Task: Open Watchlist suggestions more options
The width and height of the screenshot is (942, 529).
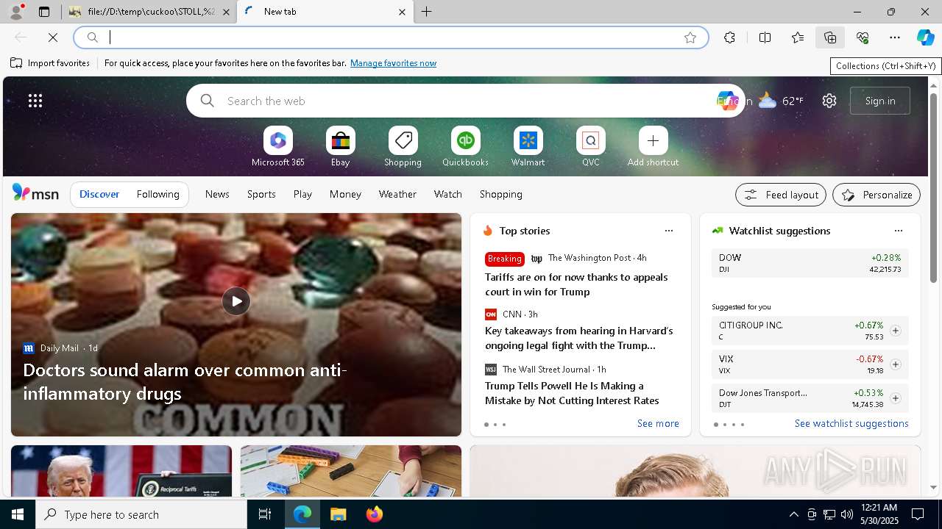Action: (x=899, y=231)
